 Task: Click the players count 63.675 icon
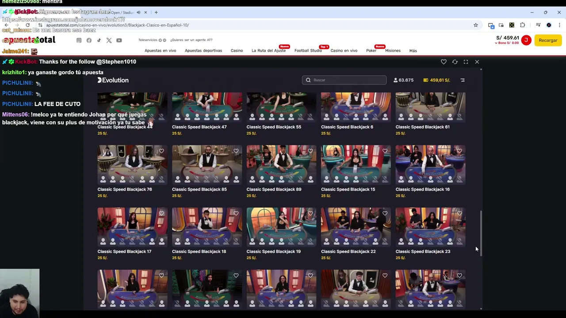coord(403,80)
